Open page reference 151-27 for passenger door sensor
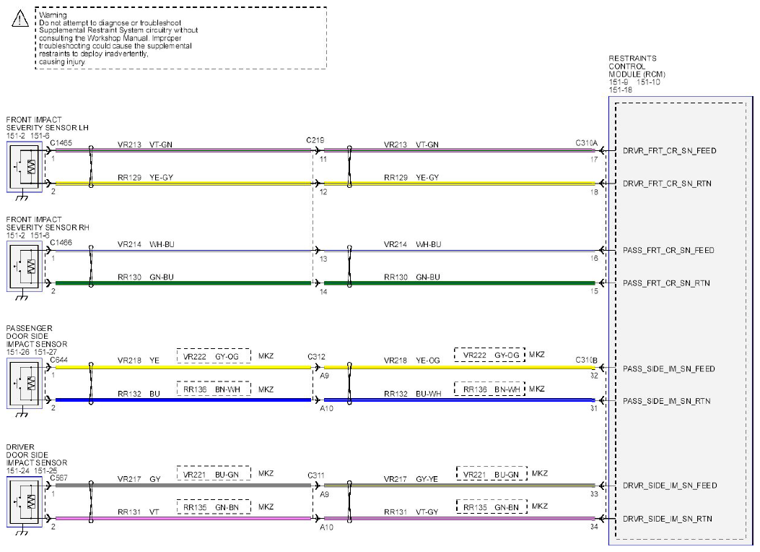The height and width of the screenshot is (552, 760). click(45, 352)
